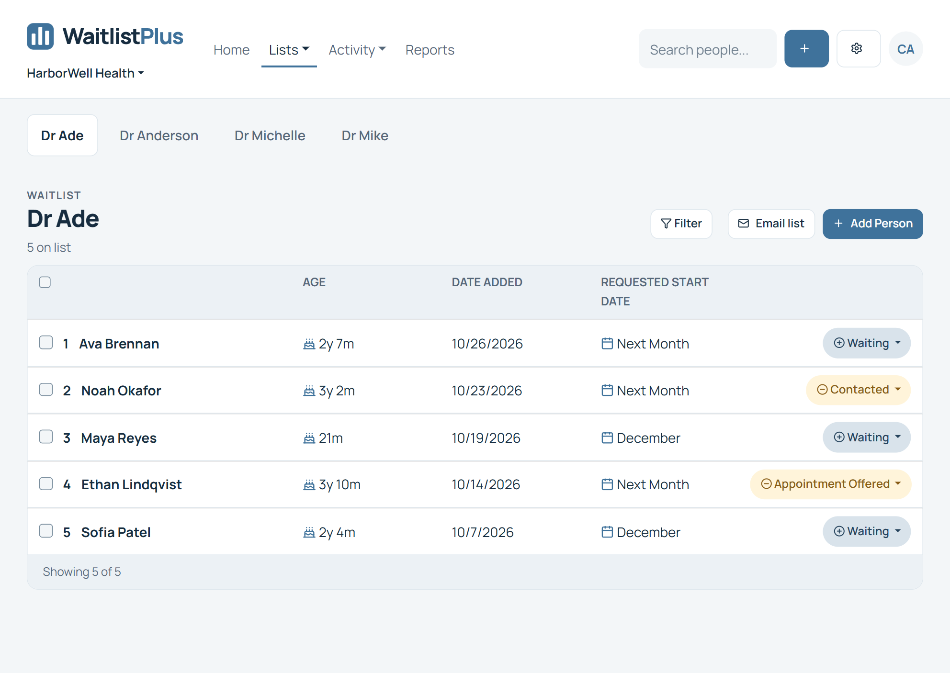The image size is (950, 673).
Task: Click the birthday cake icon beside 3y 2m
Action: pos(309,391)
